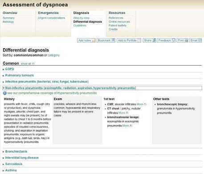This screenshot has width=204, height=174.
Task: Open Urgent considerations link
Action: (x=52, y=18)
